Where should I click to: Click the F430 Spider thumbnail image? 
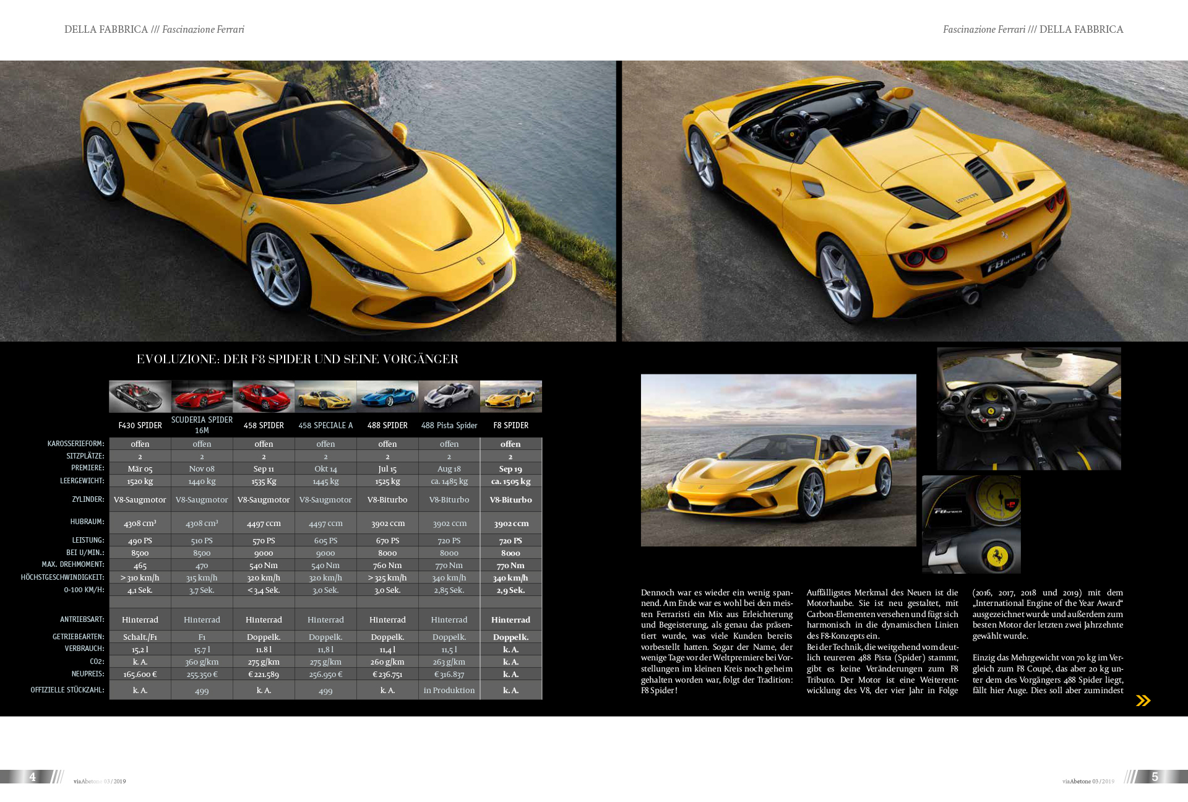(x=140, y=397)
